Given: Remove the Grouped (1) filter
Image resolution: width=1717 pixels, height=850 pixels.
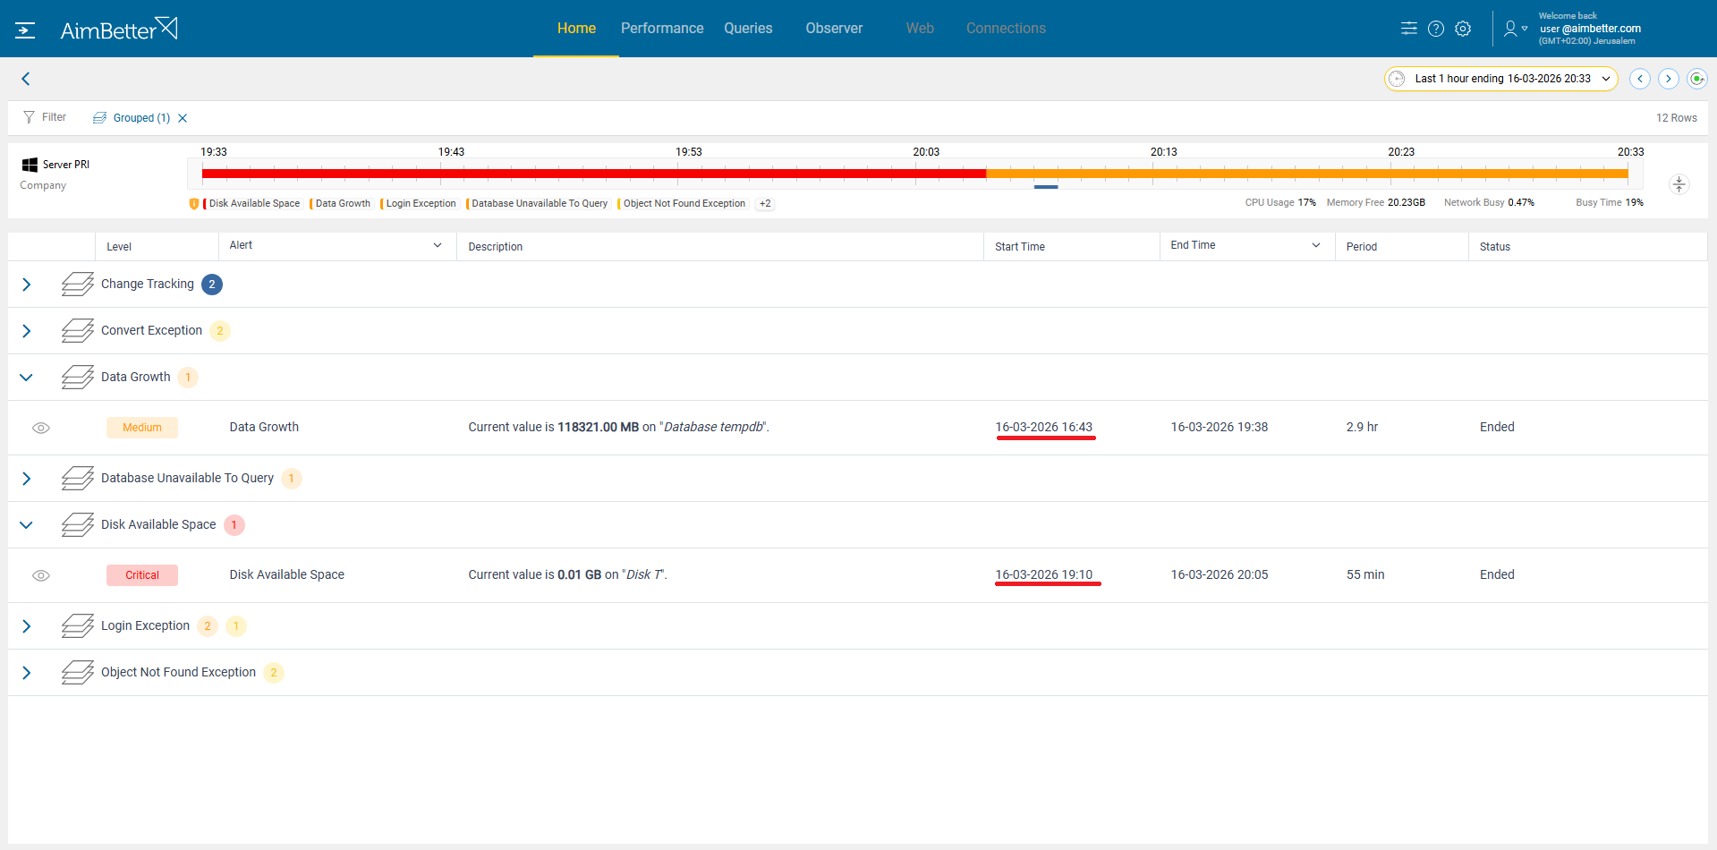Looking at the screenshot, I should point(183,118).
